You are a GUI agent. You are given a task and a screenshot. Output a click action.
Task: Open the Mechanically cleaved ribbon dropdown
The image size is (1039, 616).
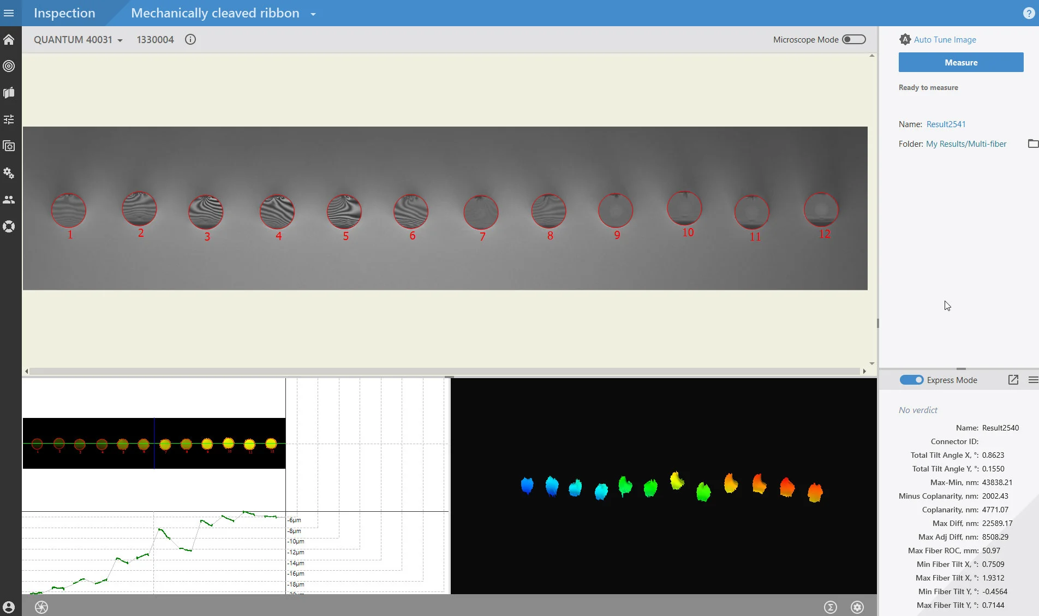(313, 14)
